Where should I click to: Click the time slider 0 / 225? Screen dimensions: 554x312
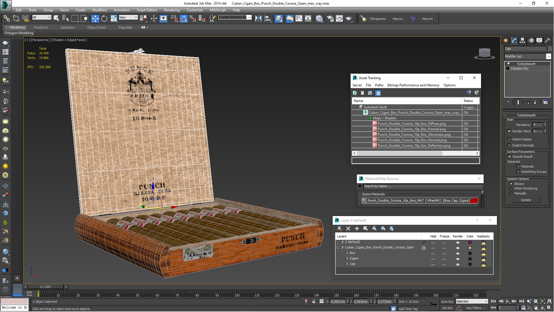point(46,287)
